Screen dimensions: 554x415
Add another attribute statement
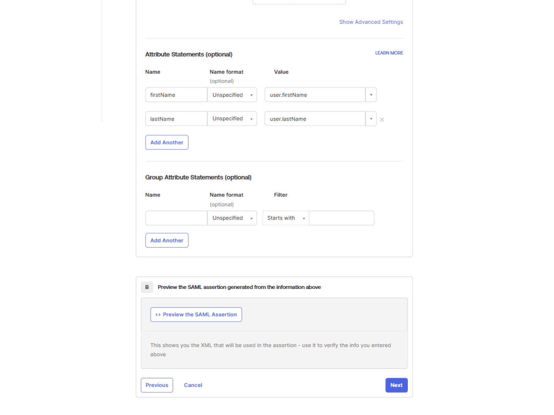pos(167,143)
